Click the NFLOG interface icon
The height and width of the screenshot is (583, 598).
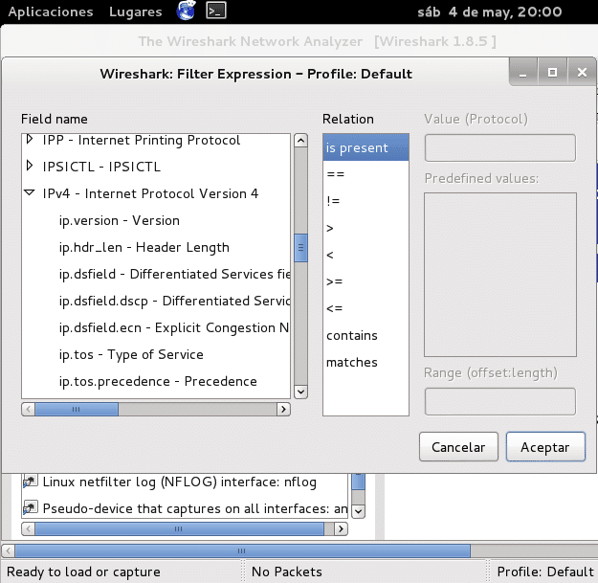coord(30,482)
